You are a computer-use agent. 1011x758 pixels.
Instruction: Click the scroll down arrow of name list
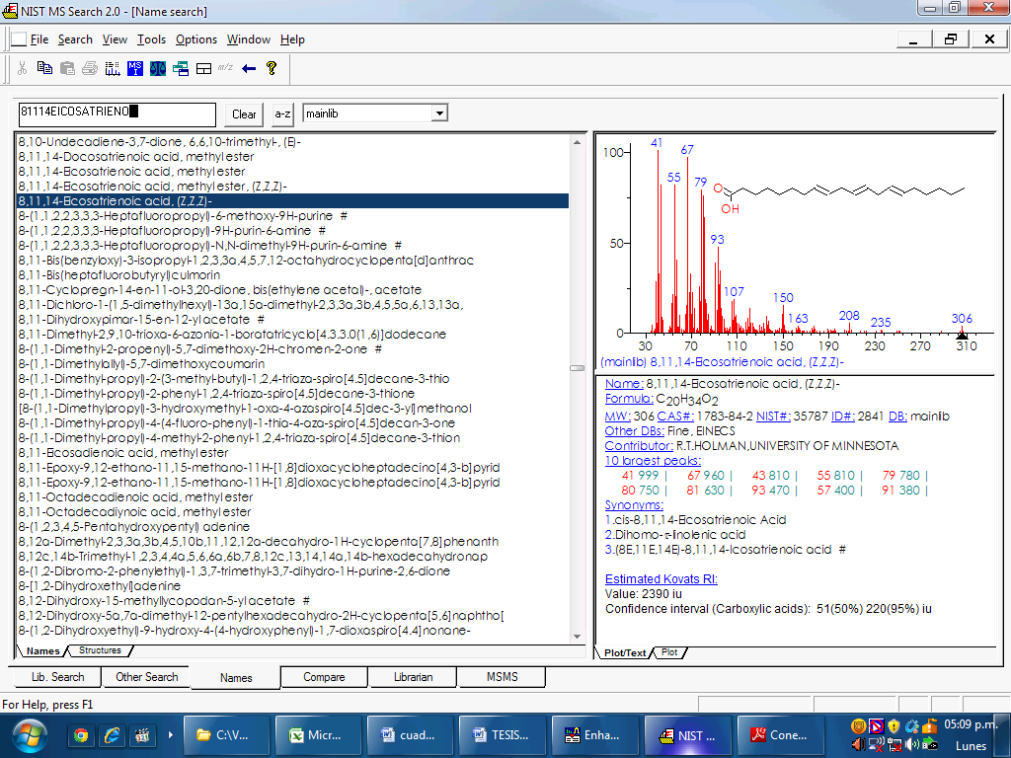[x=577, y=637]
